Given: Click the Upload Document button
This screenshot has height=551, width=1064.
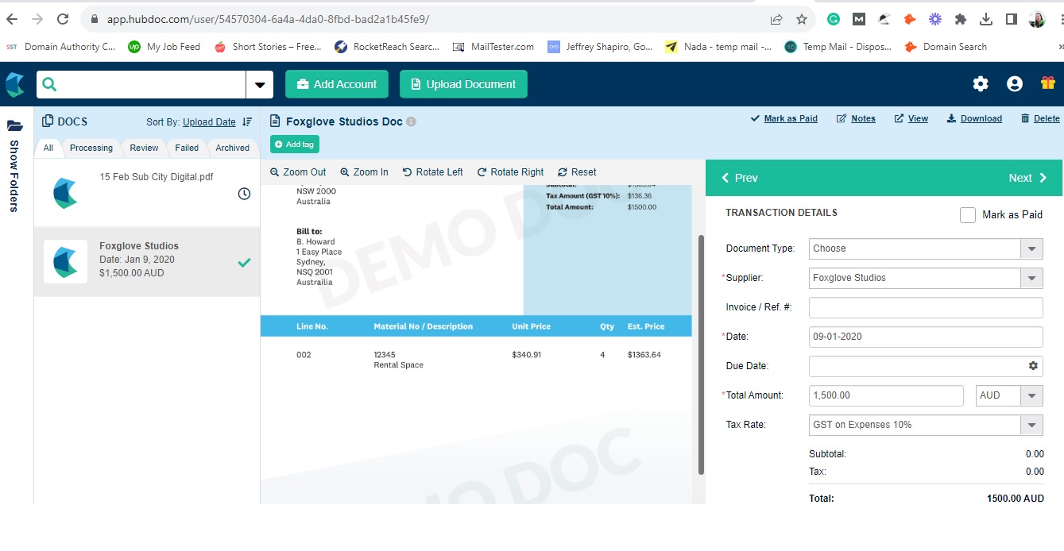Looking at the screenshot, I should 463,84.
